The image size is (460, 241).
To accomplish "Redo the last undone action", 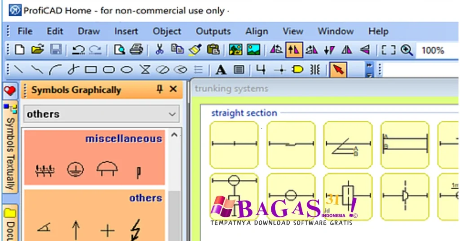I will click(96, 50).
